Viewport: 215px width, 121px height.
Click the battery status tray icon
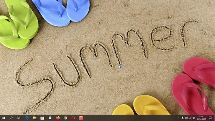tap(186, 118)
